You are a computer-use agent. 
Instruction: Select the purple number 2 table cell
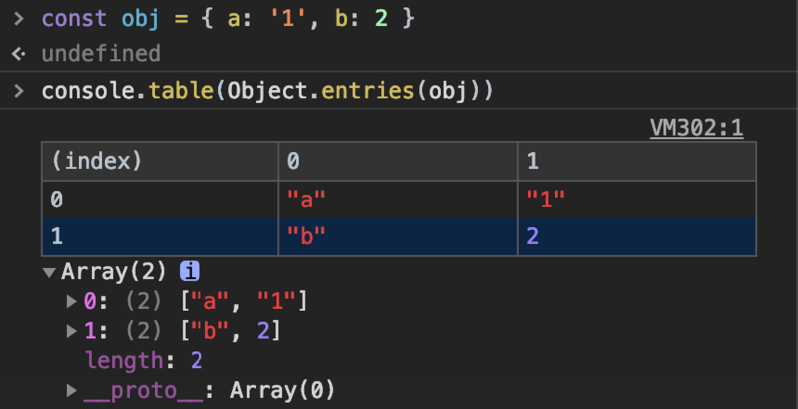636,237
